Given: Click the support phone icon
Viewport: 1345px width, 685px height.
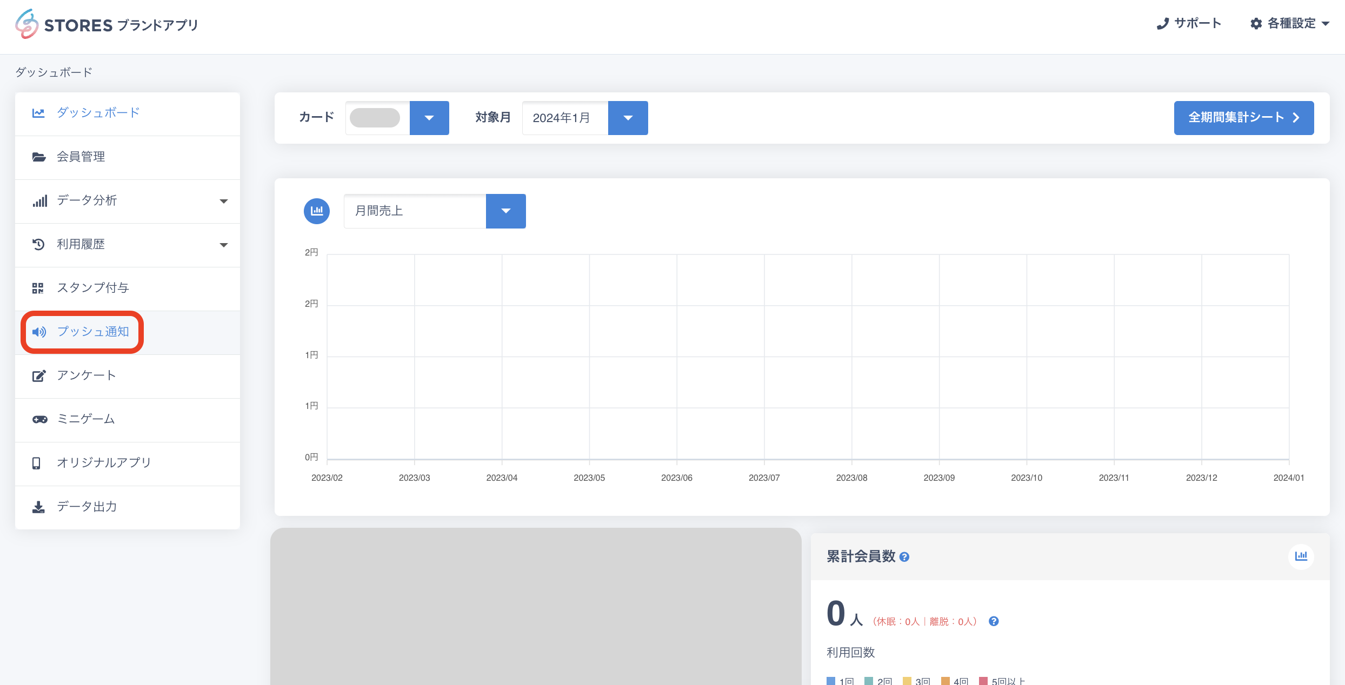Looking at the screenshot, I should tap(1162, 24).
